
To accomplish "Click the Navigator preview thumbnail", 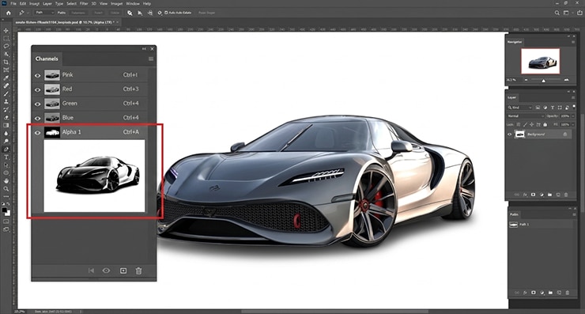I will tap(540, 61).
